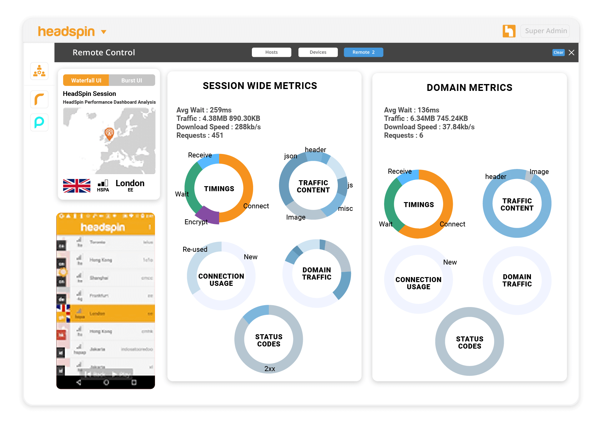Click the HSPA signal strength icon
This screenshot has height=432, width=600.
(x=103, y=183)
